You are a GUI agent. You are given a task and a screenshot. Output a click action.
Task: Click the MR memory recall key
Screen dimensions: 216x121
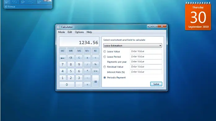pos(71,51)
